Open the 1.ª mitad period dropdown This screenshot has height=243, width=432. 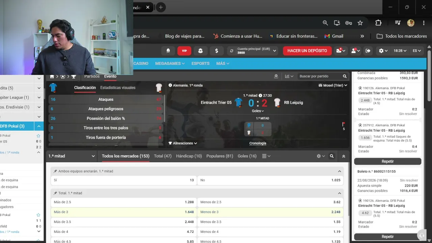click(72, 156)
